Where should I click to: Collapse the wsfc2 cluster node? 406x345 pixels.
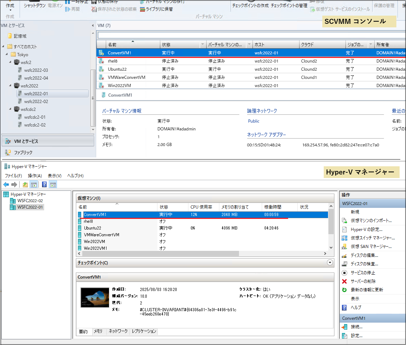pyautogui.click(x=10, y=62)
